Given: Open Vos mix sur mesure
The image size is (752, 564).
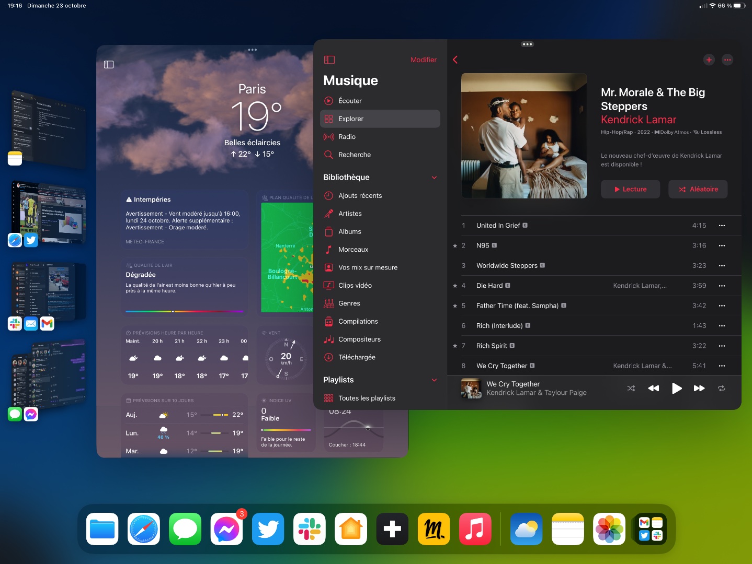Looking at the screenshot, I should tap(380, 267).
